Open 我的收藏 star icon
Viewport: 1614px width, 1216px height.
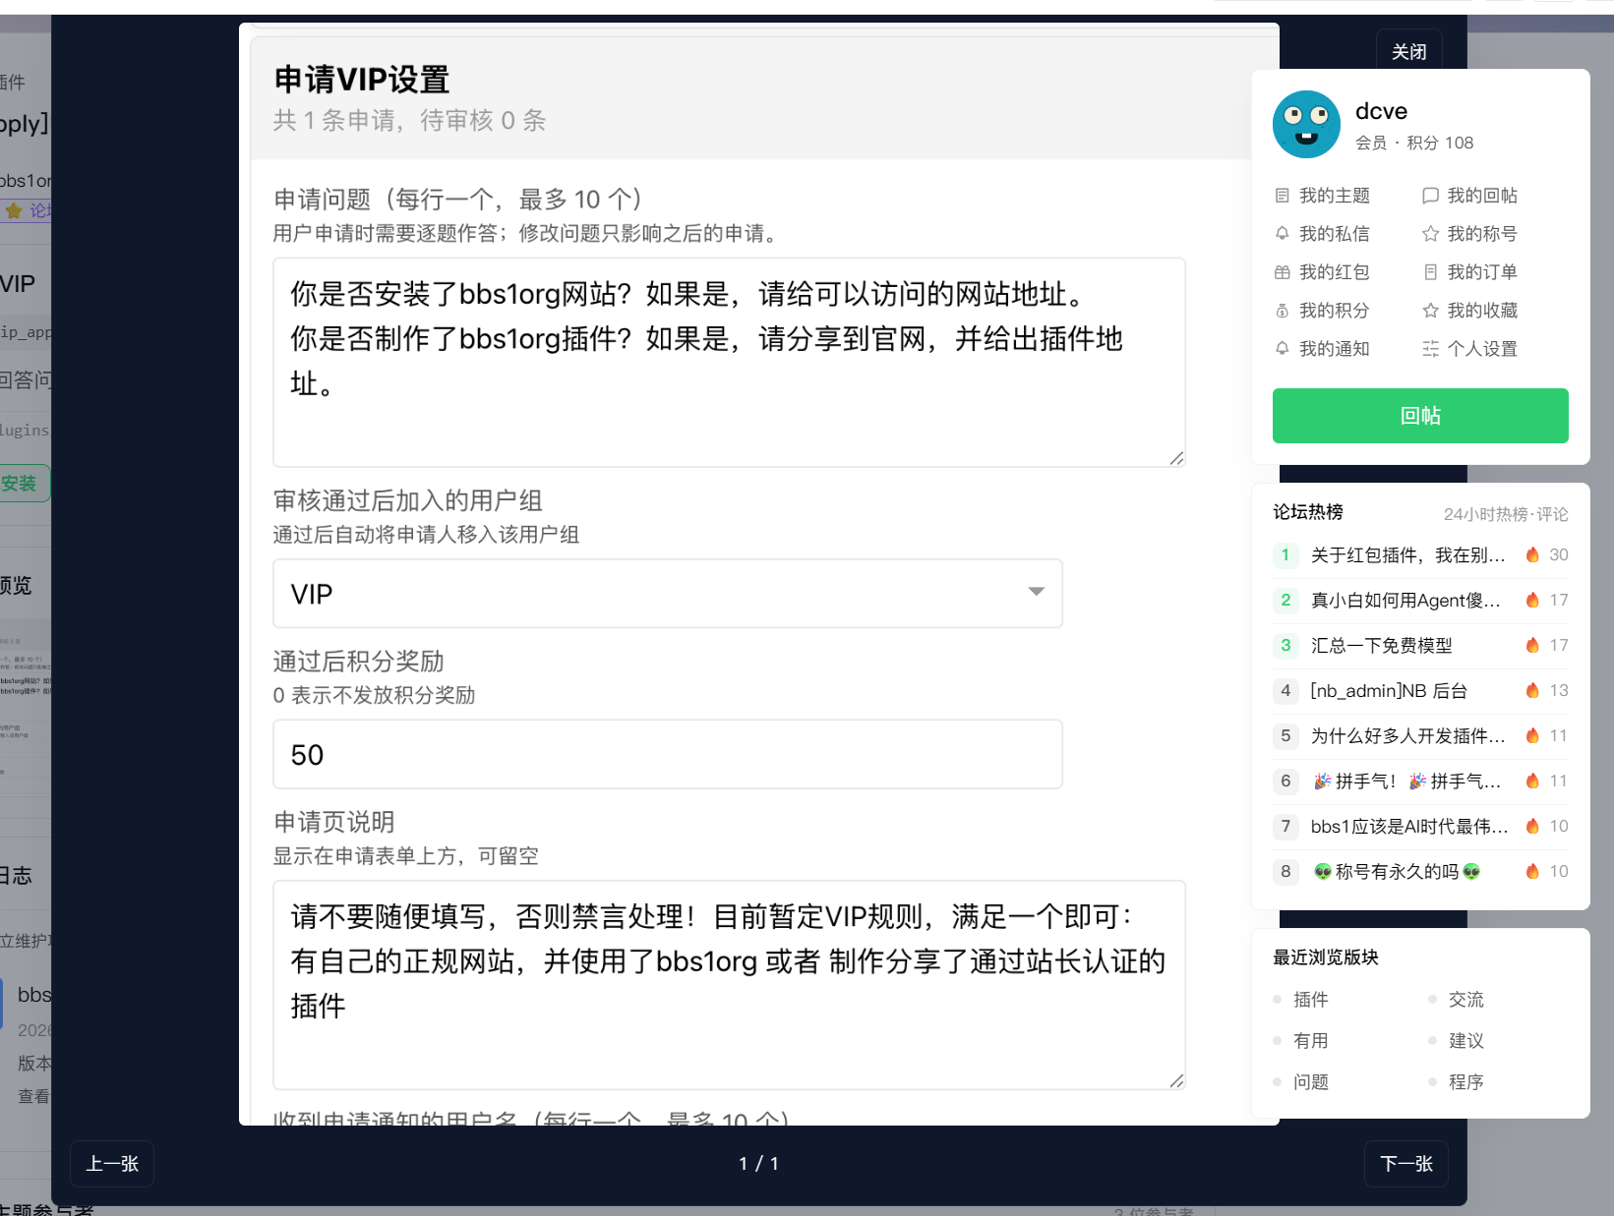tap(1430, 311)
